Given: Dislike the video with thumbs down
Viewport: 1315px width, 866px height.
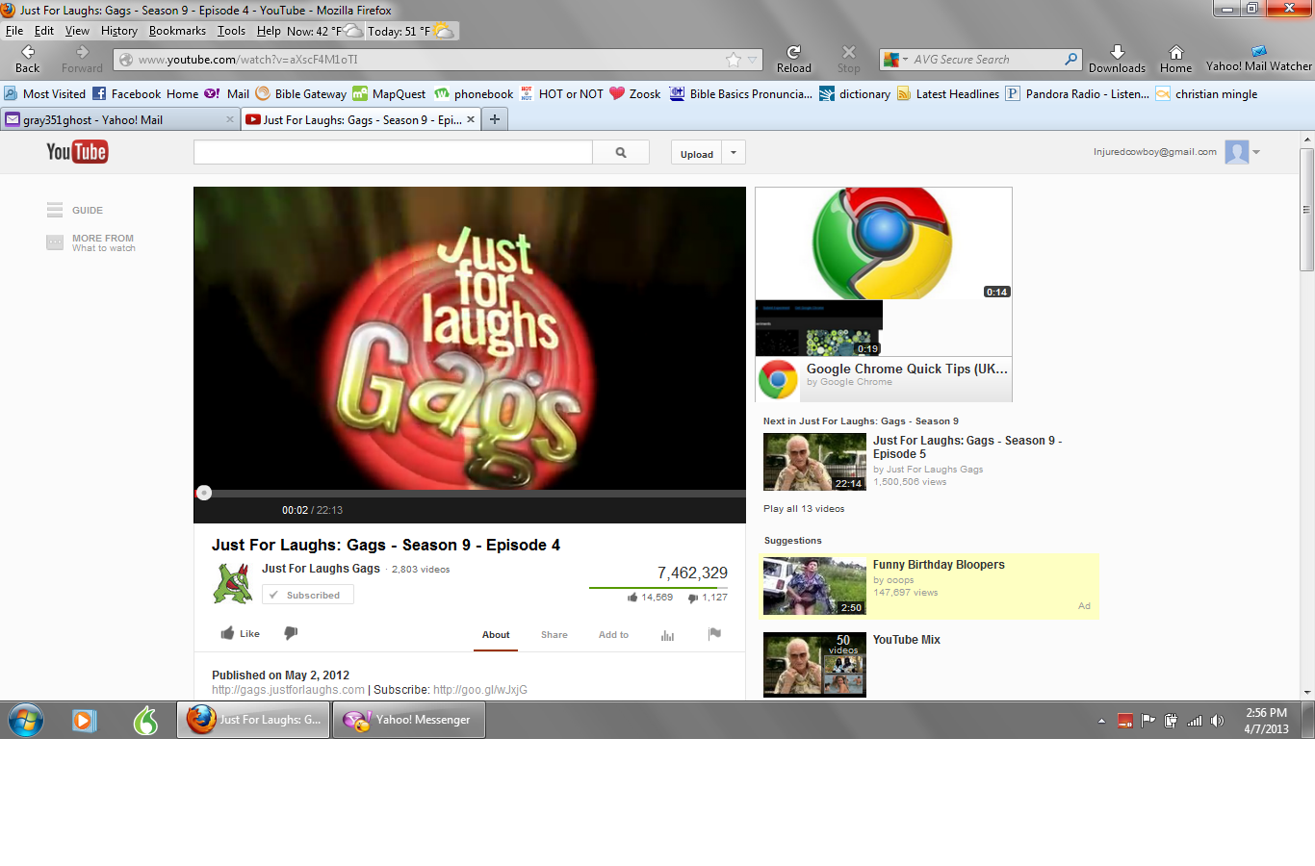Looking at the screenshot, I should pos(291,633).
